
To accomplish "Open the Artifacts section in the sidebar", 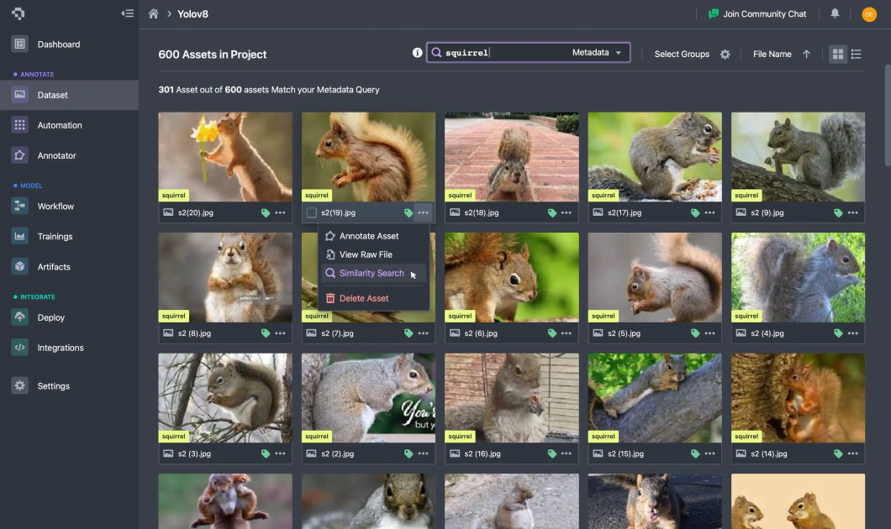I will tap(54, 266).
